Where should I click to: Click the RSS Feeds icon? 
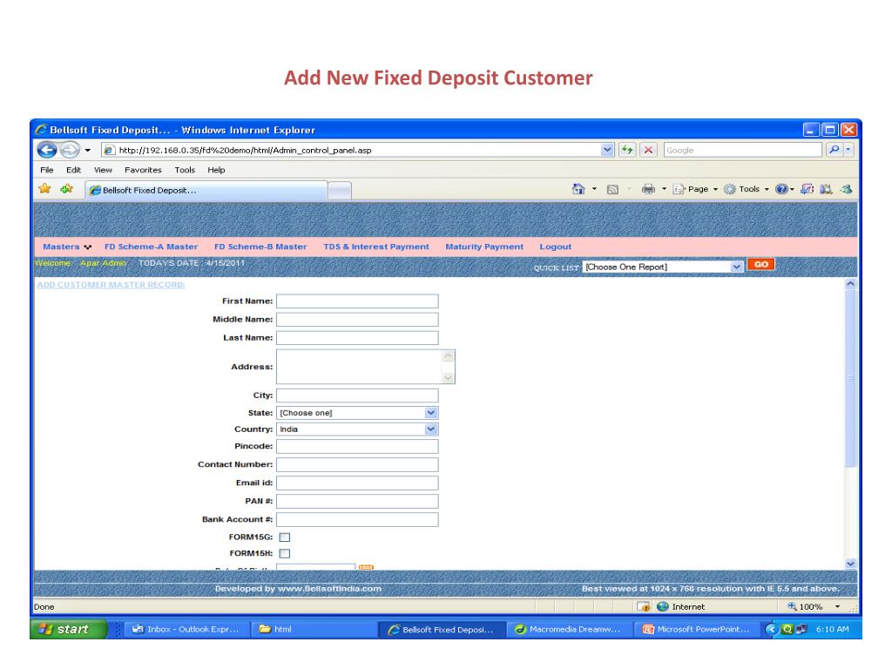[x=612, y=189]
